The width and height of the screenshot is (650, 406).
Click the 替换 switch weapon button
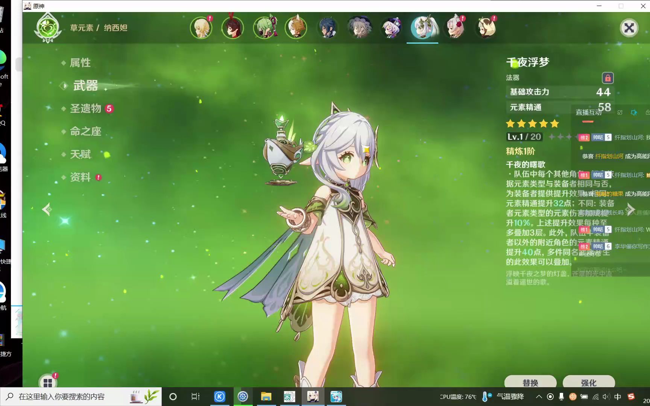click(530, 382)
